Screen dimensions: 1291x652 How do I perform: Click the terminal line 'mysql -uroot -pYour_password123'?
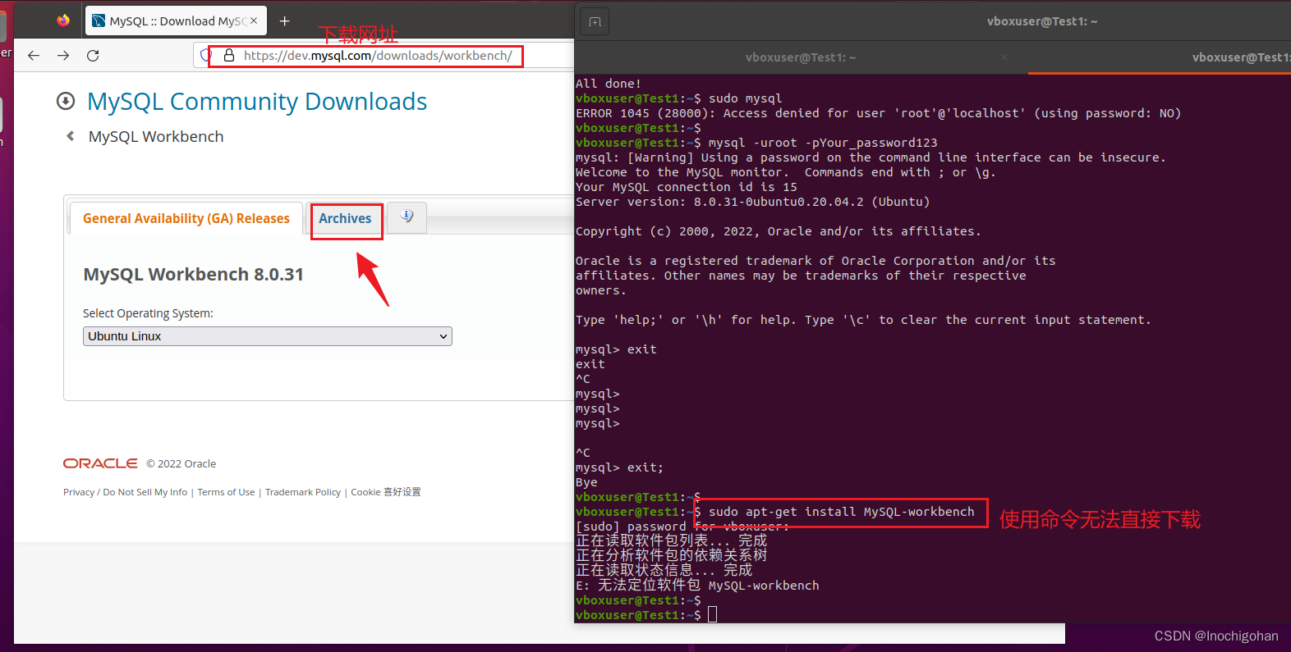point(823,143)
